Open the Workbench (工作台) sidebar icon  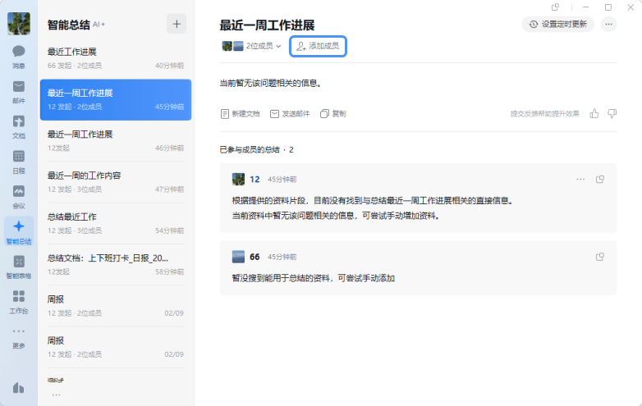(x=18, y=302)
